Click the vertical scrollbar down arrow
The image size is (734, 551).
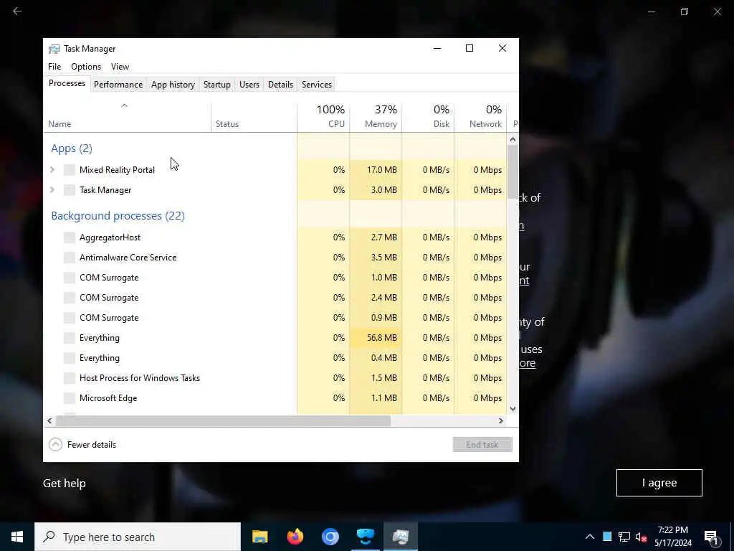pyautogui.click(x=513, y=408)
